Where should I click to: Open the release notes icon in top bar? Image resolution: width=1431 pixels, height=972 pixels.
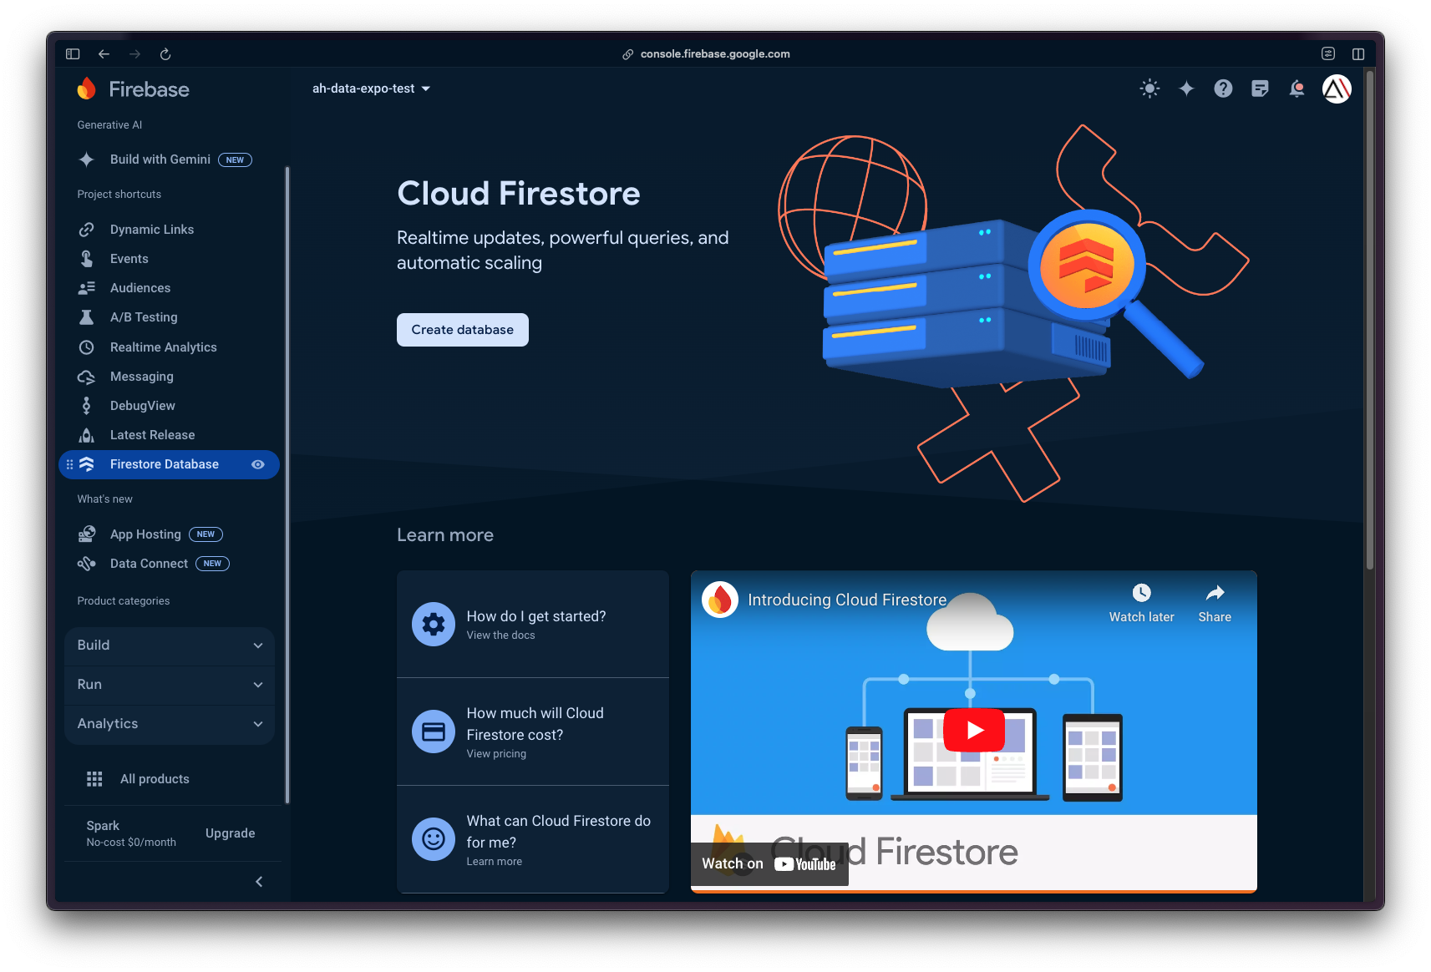coord(1260,89)
